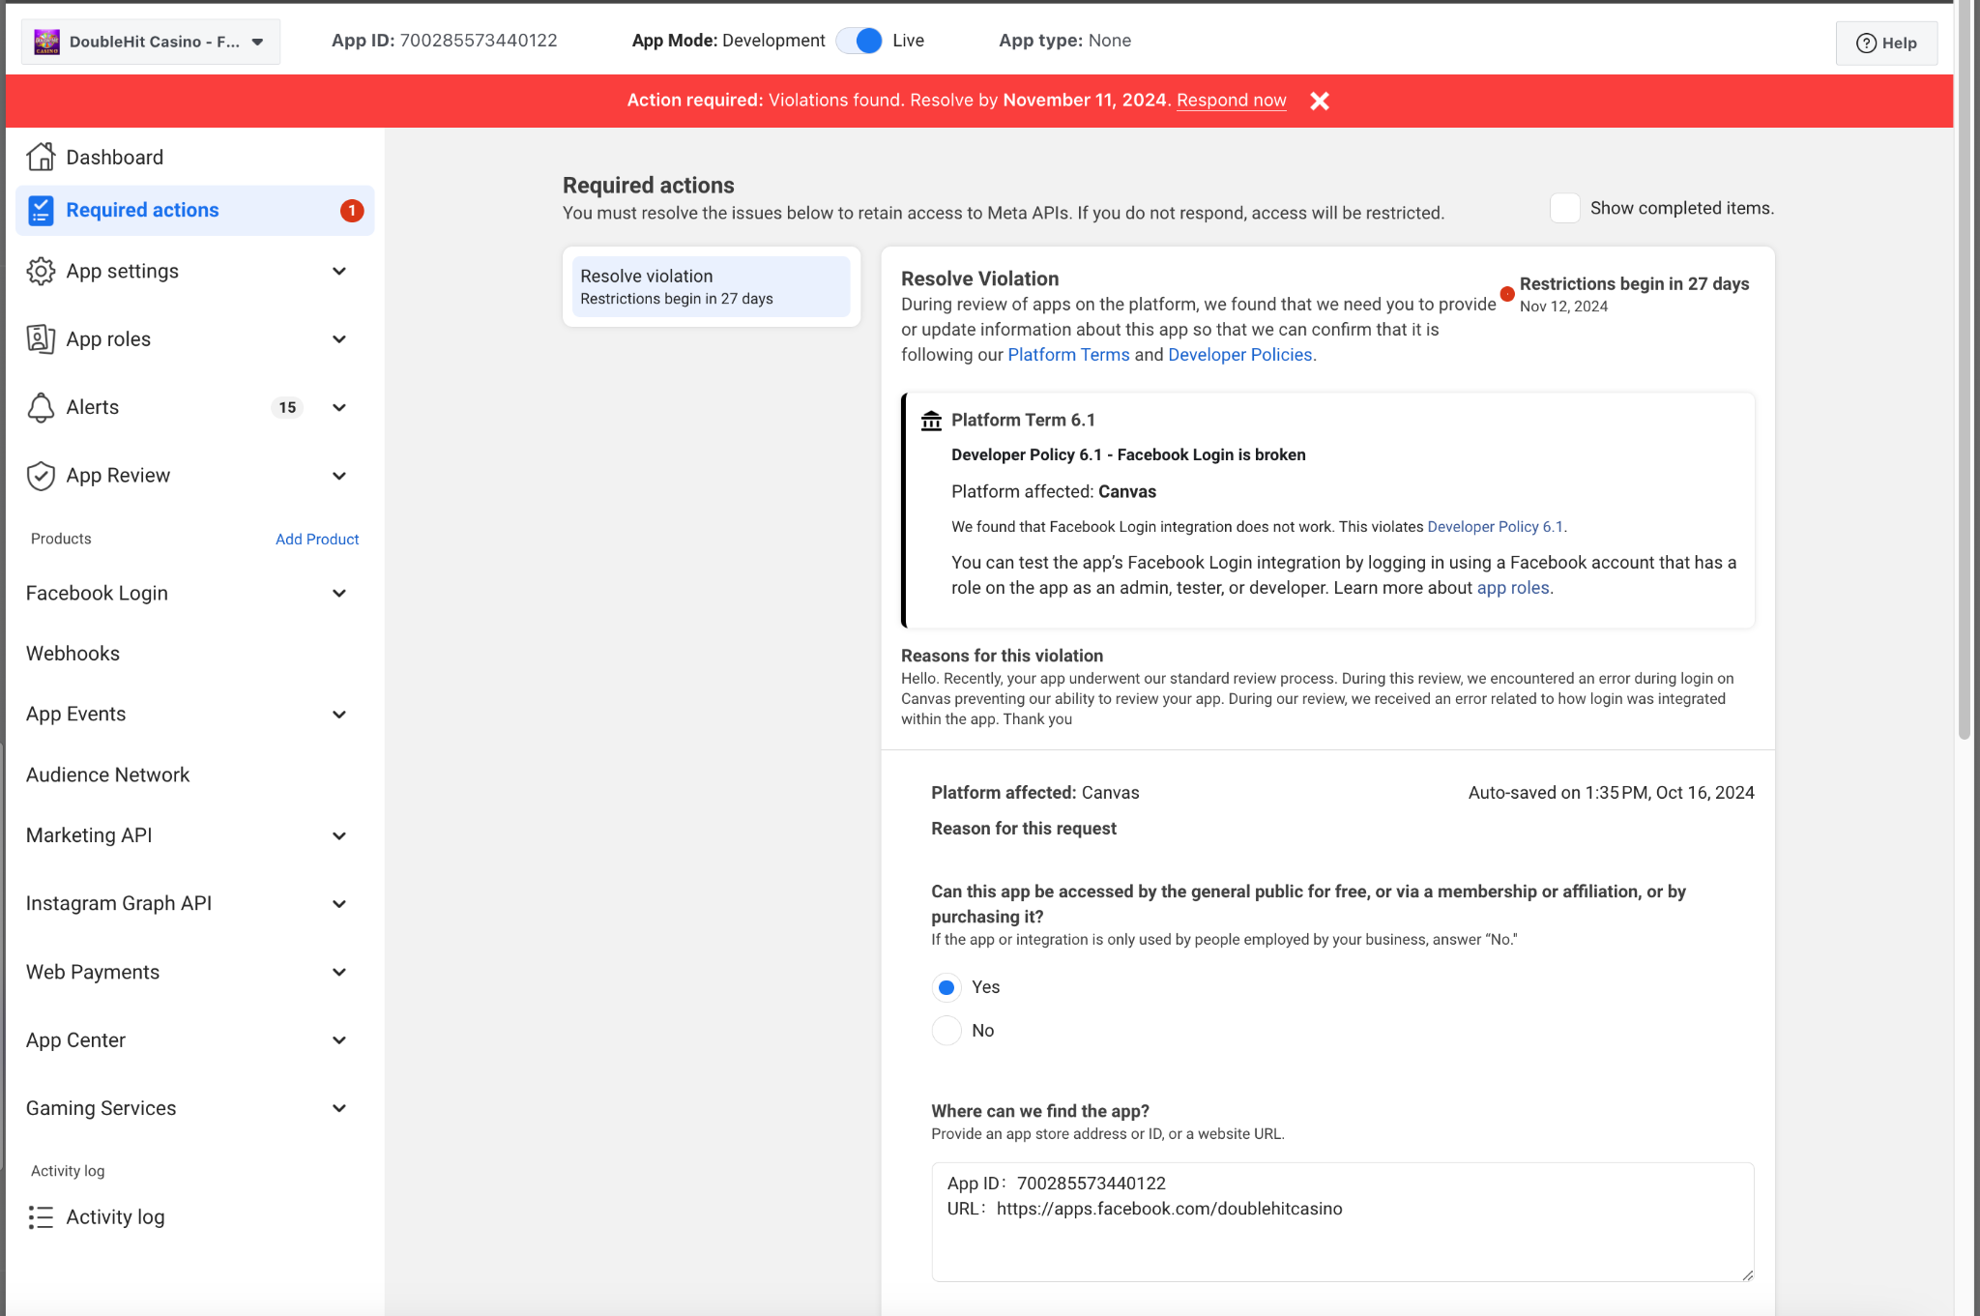Enable Show completed items checkbox
This screenshot has height=1316, width=1980.
[x=1564, y=208]
